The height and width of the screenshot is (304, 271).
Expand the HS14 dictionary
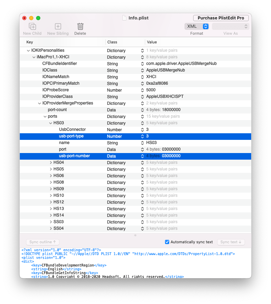coord(51,215)
